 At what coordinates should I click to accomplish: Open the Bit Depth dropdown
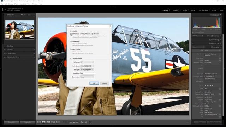click(87, 70)
